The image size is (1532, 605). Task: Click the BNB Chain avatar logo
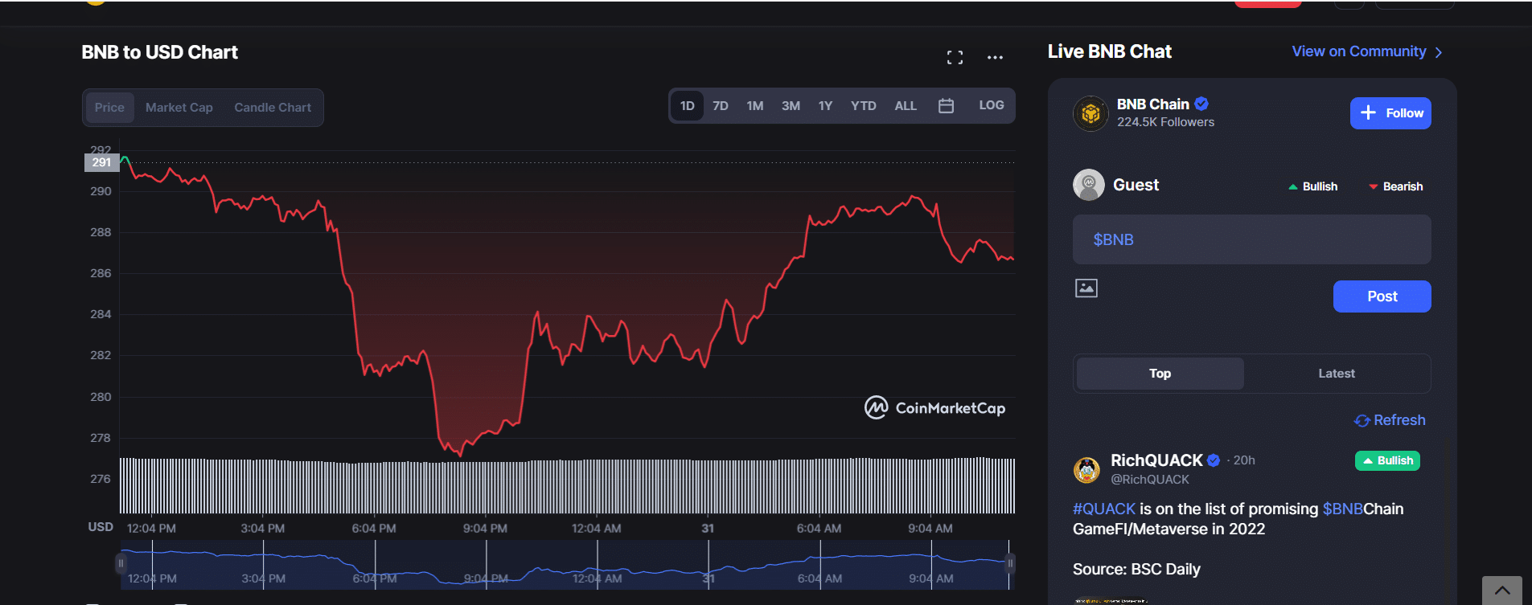click(x=1090, y=113)
